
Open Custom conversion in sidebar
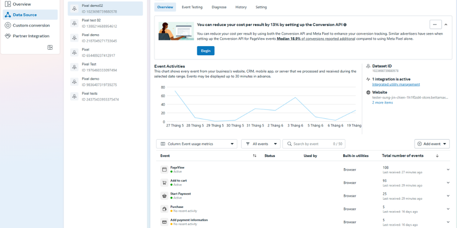[30, 25]
